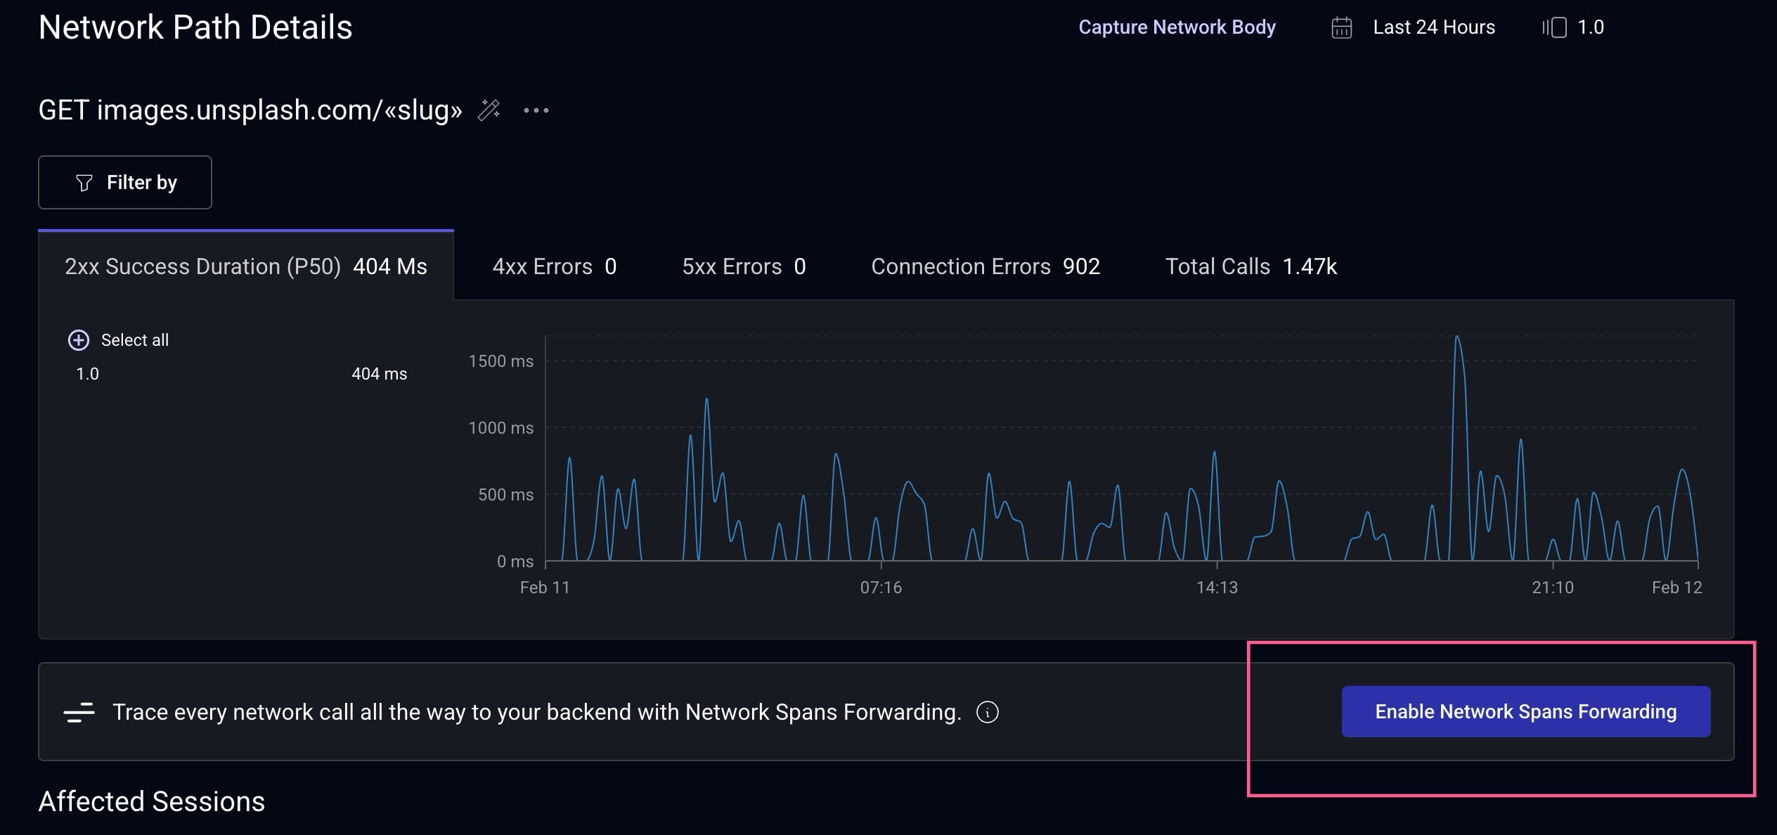Select the 5xx Errors tab
This screenshot has height=835, width=1777.
click(744, 266)
